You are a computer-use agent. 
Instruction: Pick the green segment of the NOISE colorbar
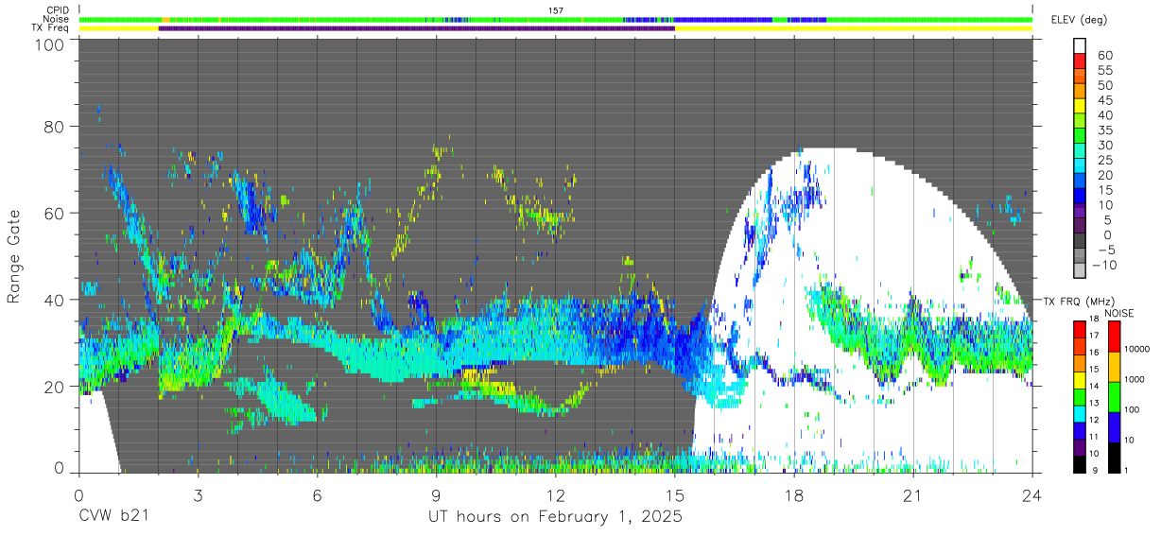tap(1115, 397)
